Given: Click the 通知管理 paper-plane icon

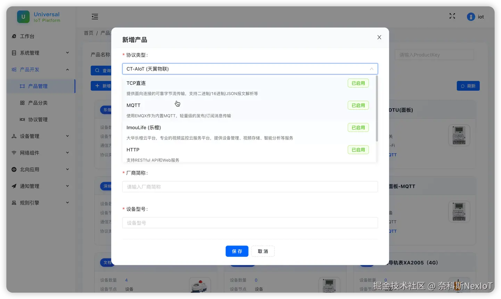Looking at the screenshot, I should 14,186.
